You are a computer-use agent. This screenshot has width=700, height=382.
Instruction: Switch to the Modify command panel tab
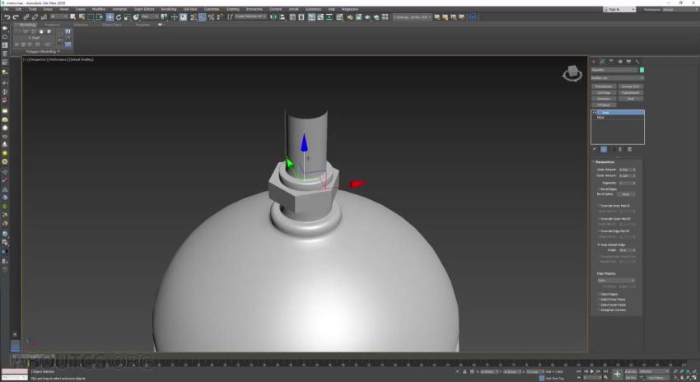click(x=602, y=62)
